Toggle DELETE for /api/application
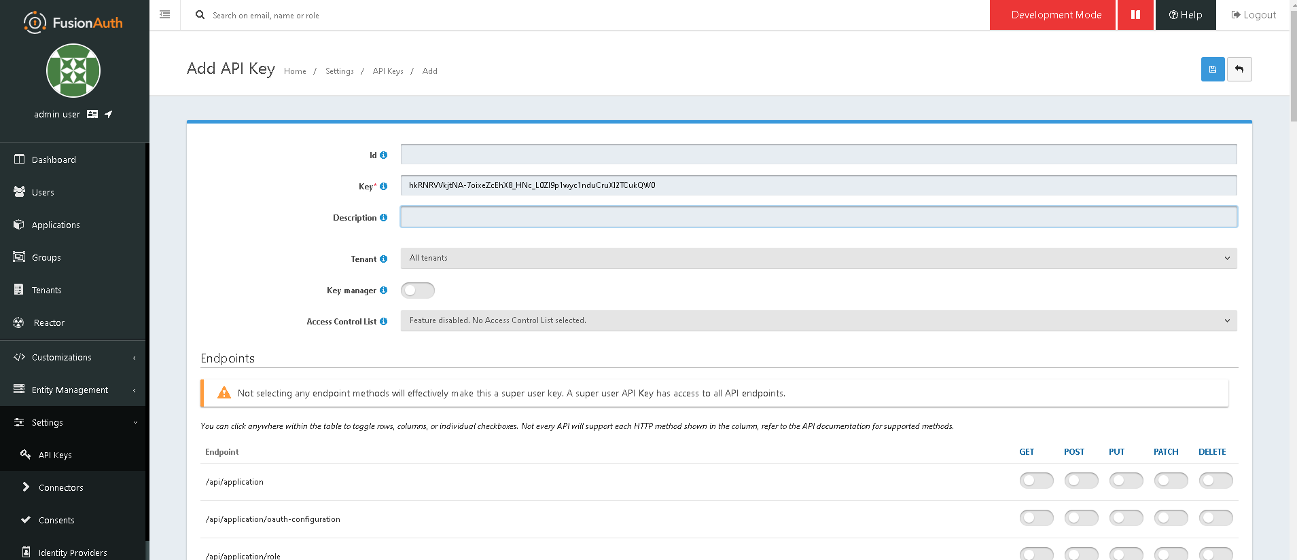 (1215, 481)
